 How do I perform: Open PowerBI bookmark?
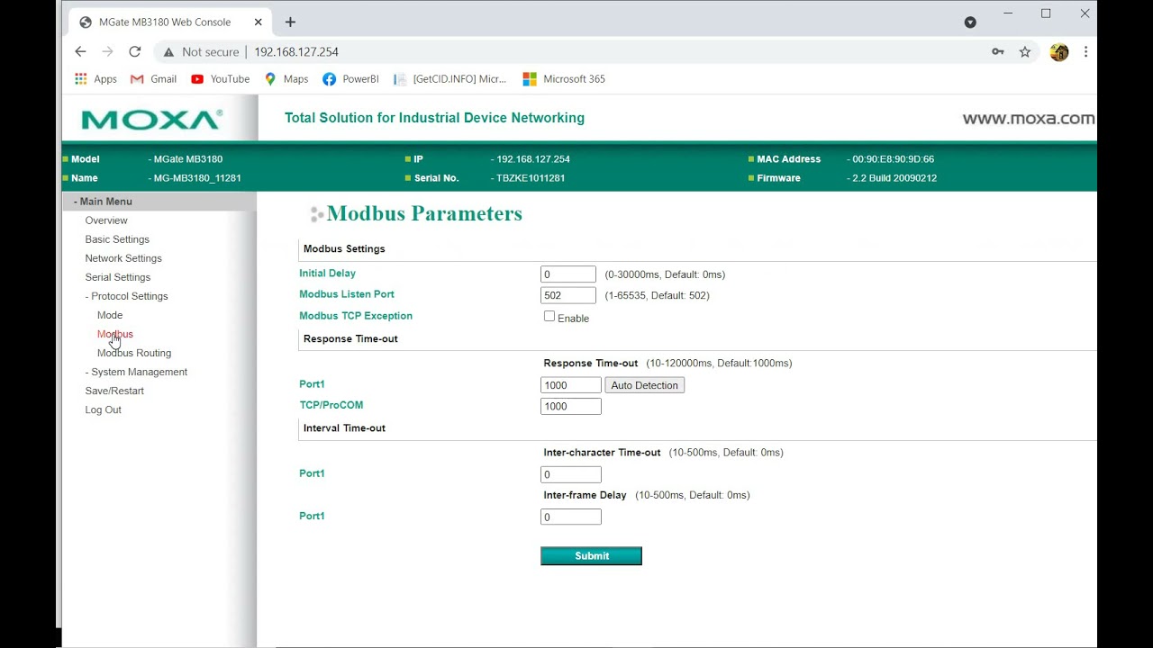[350, 79]
